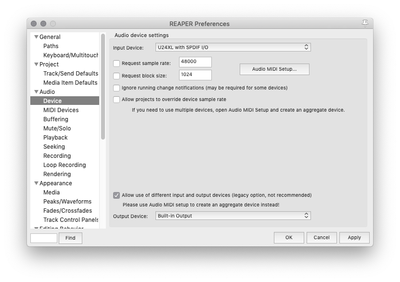
Task: Select Keyboard/Multitouch preferences
Action: [71, 55]
